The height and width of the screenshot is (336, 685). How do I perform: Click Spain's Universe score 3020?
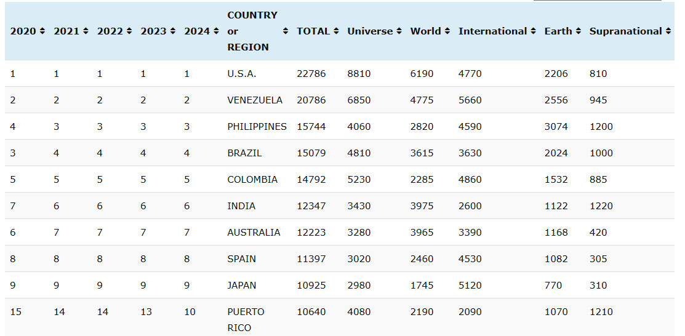pyautogui.click(x=359, y=259)
